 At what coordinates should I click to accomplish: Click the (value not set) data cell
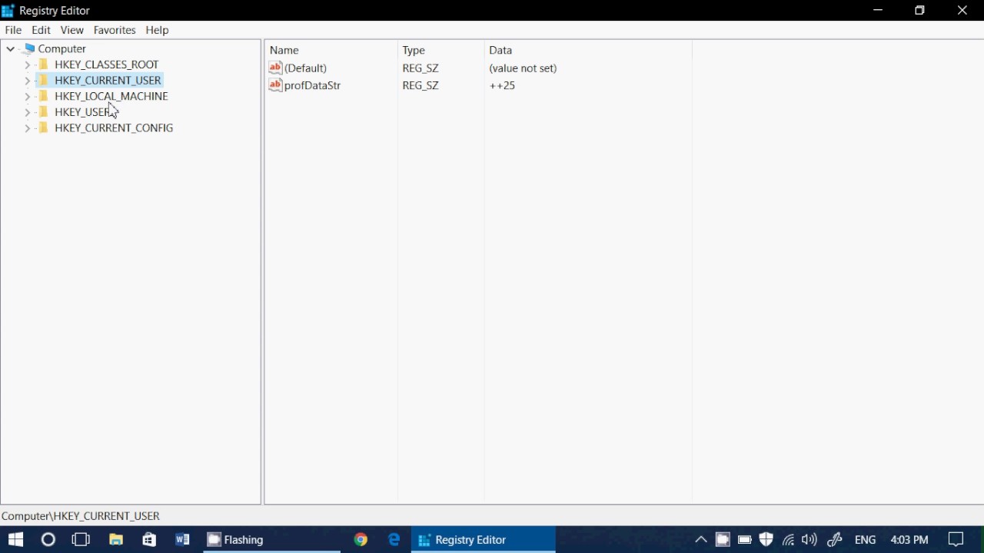(523, 68)
